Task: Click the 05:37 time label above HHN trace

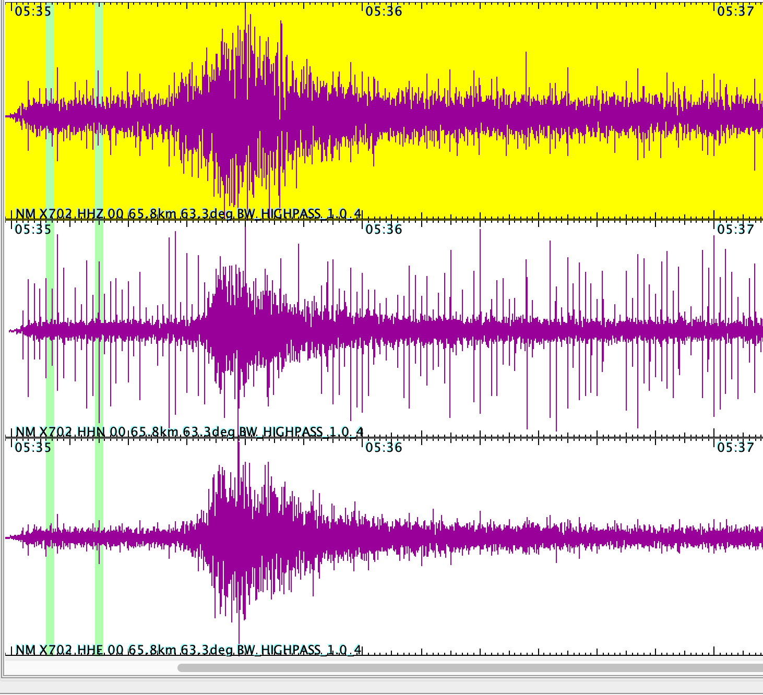Action: pyautogui.click(x=735, y=229)
